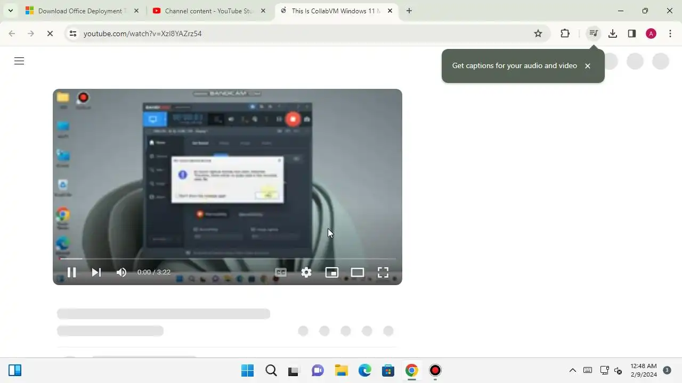682x383 pixels.
Task: Show Chrome downloads
Action: 613,34
